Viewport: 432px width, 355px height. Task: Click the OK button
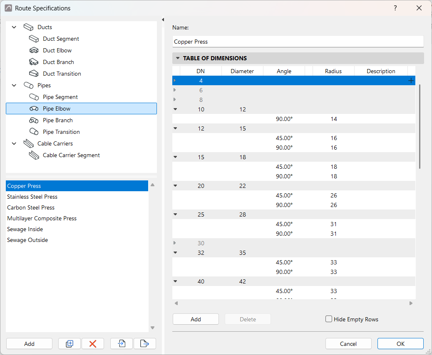(x=400, y=344)
